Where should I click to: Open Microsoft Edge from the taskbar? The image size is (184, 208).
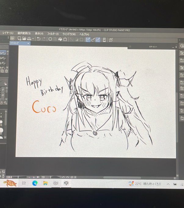35,183
